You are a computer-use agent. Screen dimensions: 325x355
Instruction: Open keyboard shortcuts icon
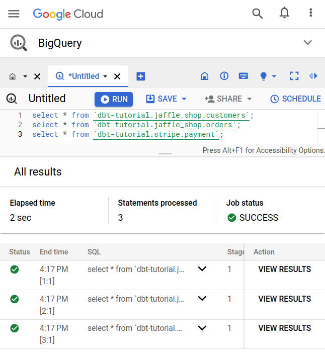click(x=243, y=76)
